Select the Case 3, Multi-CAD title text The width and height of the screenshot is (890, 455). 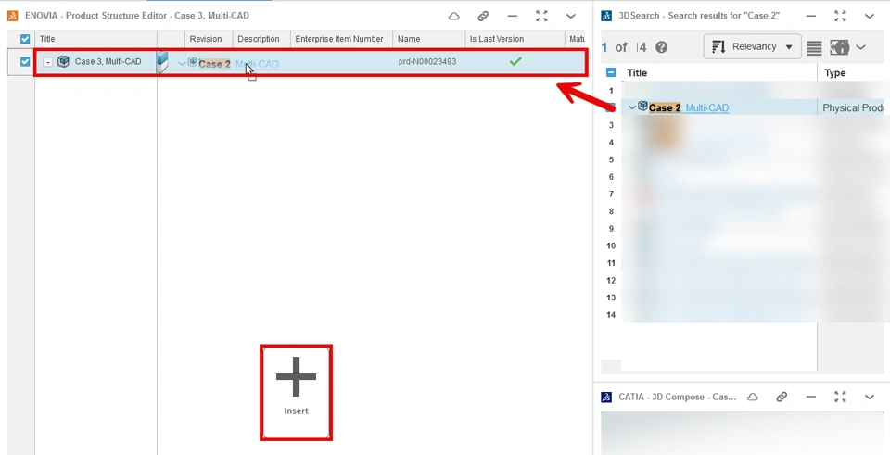(x=108, y=61)
